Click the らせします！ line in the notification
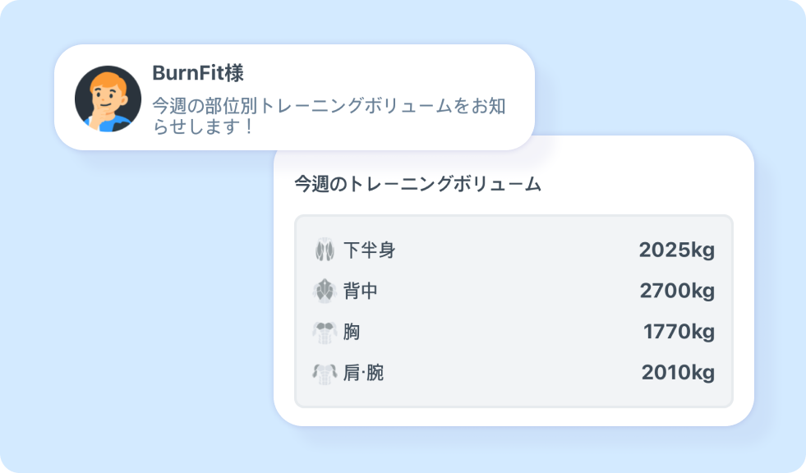 204,126
